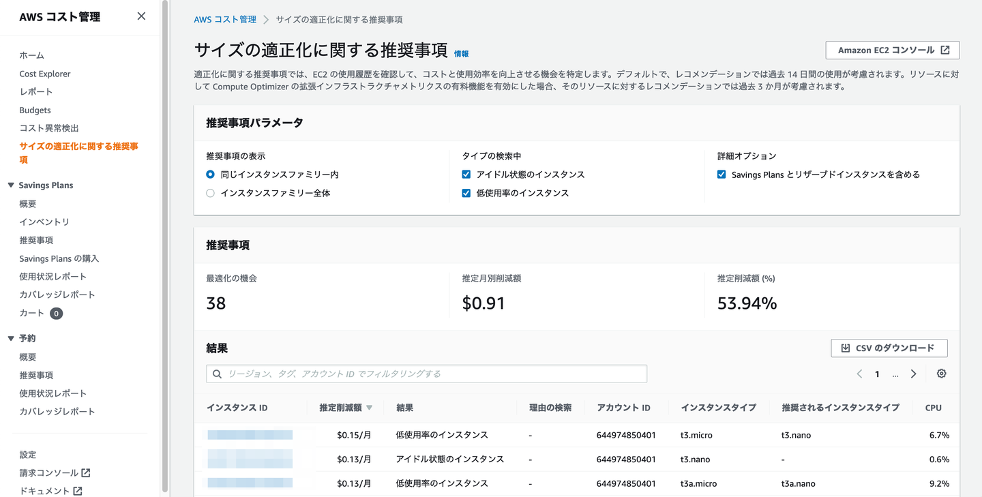
Task: Open Savings Plans 使用状況レポート
Action: pyautogui.click(x=53, y=276)
